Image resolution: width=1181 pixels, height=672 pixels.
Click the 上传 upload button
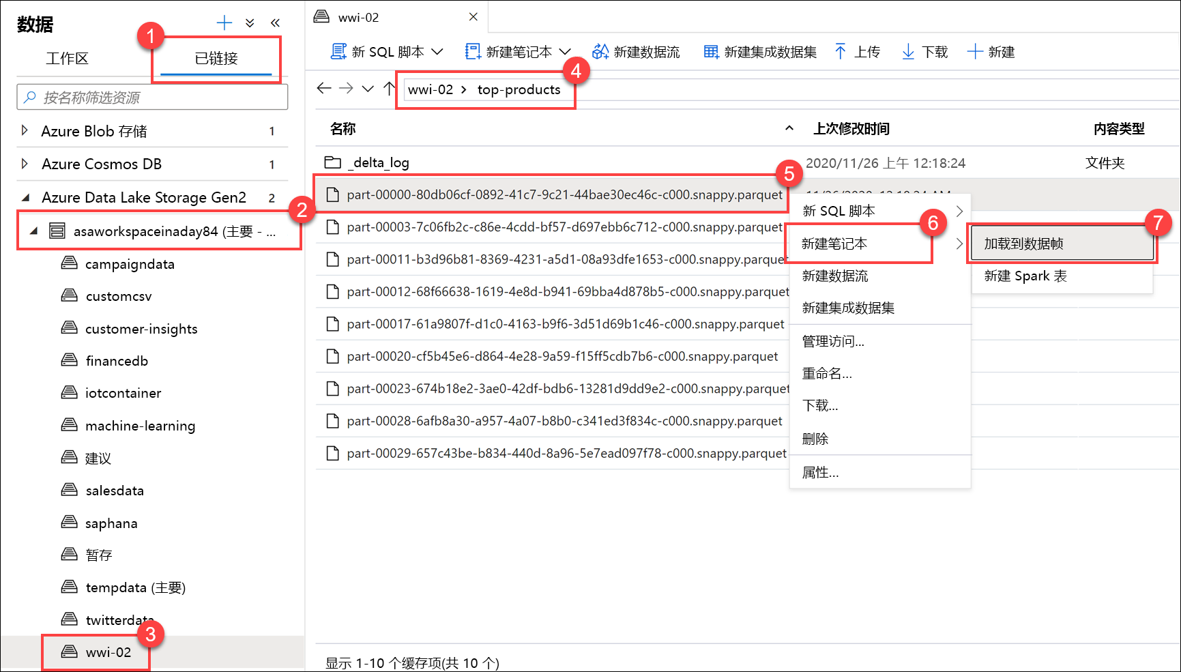[857, 52]
